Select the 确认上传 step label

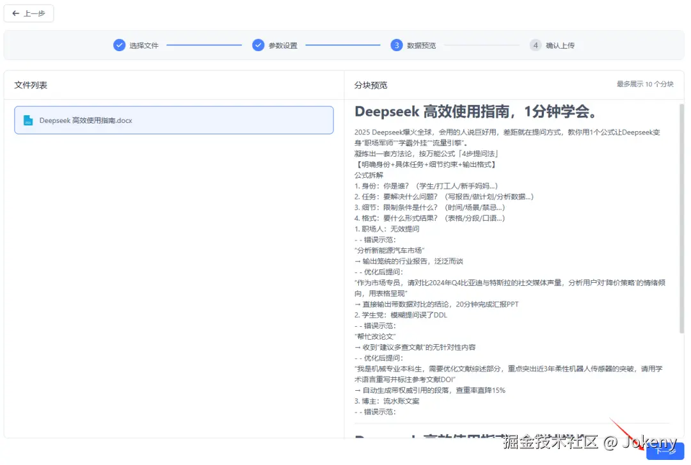560,45
